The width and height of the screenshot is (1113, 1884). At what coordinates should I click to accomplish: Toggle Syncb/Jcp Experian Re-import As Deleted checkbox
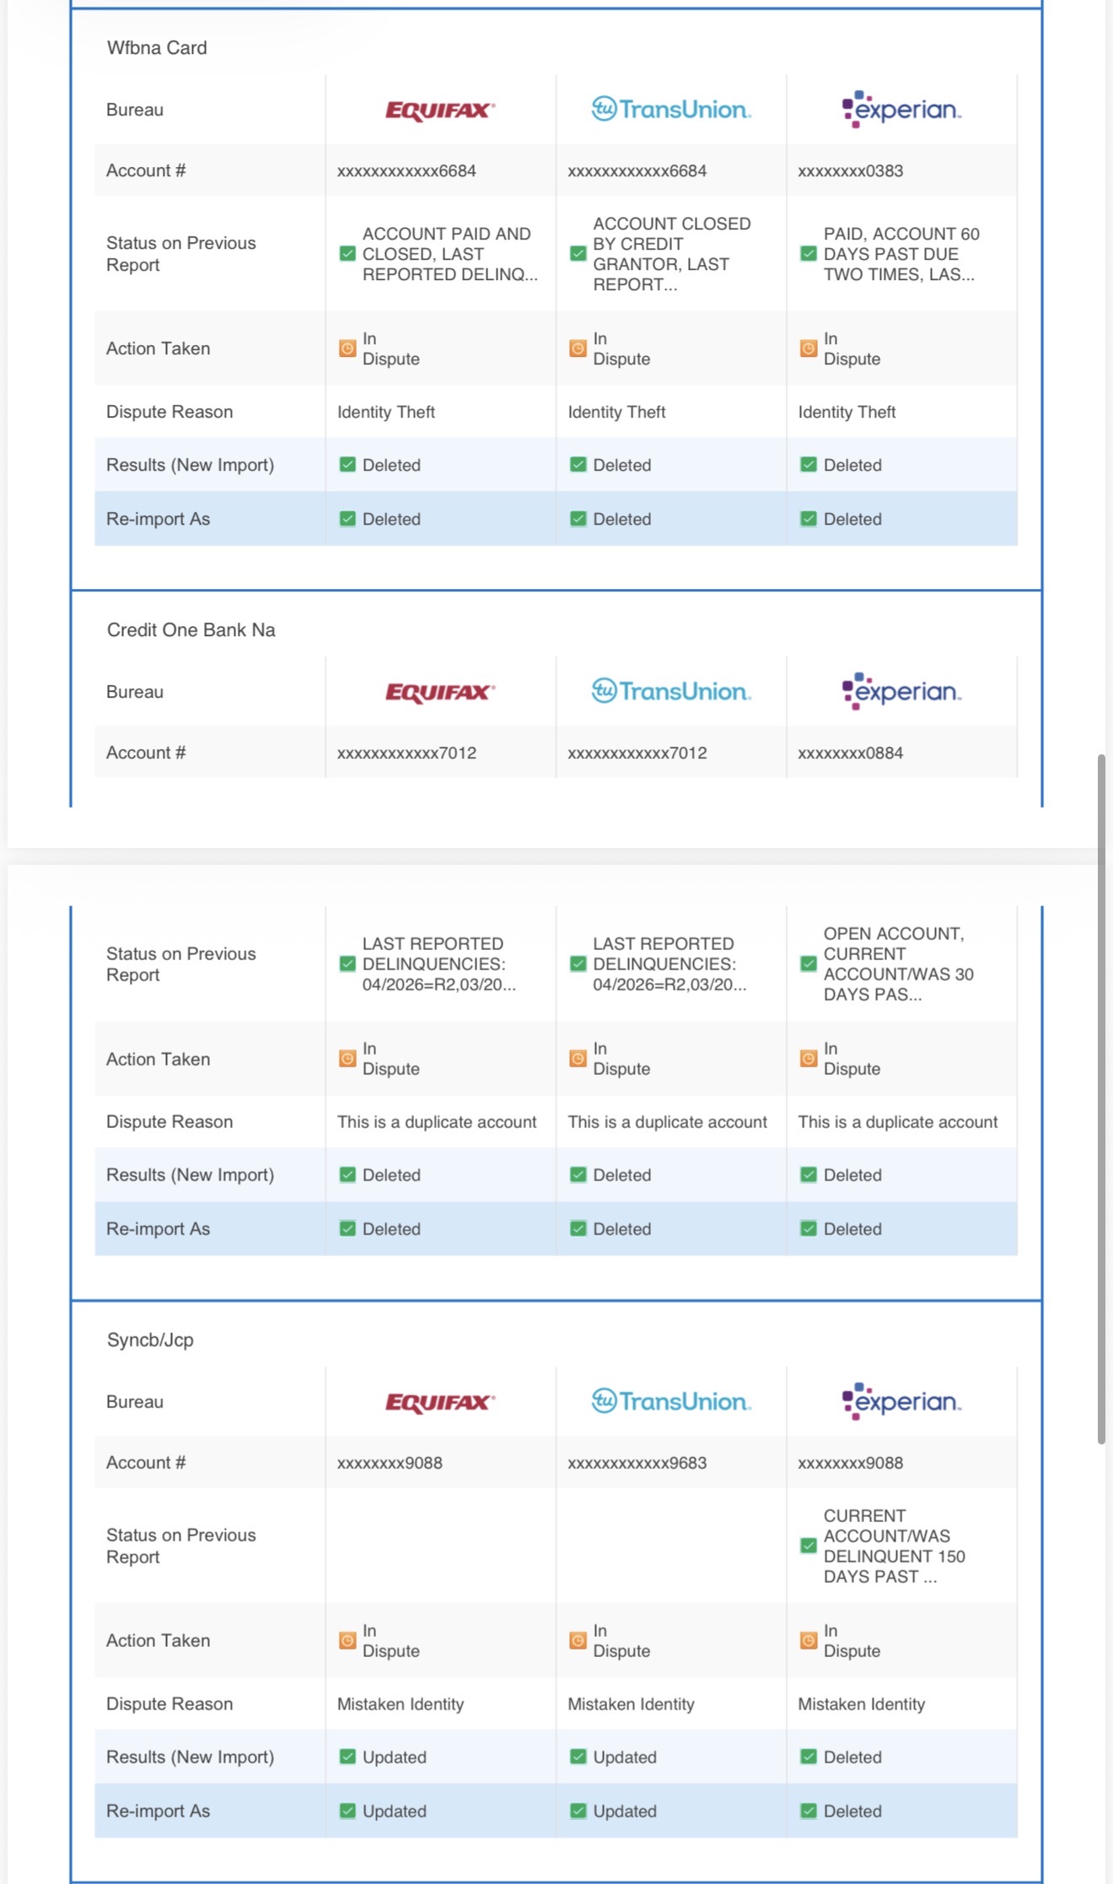point(809,1810)
